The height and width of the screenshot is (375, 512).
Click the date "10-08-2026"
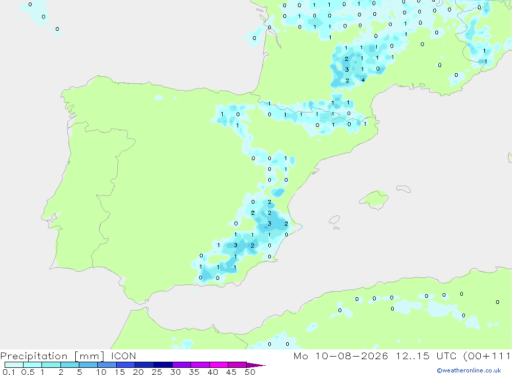coord(352,356)
